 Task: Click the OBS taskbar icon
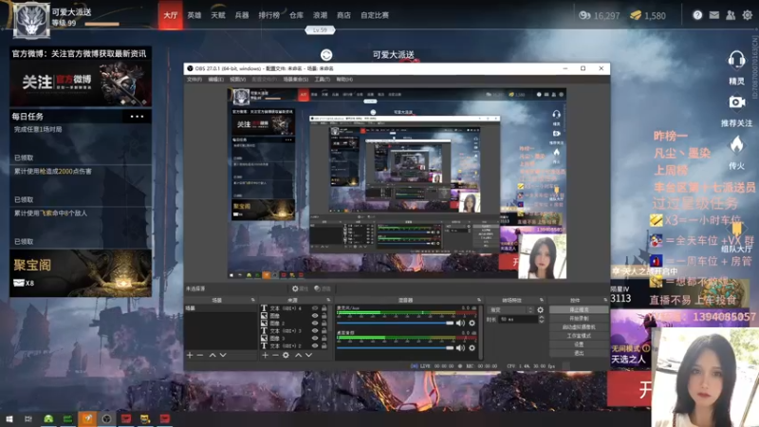pos(106,418)
